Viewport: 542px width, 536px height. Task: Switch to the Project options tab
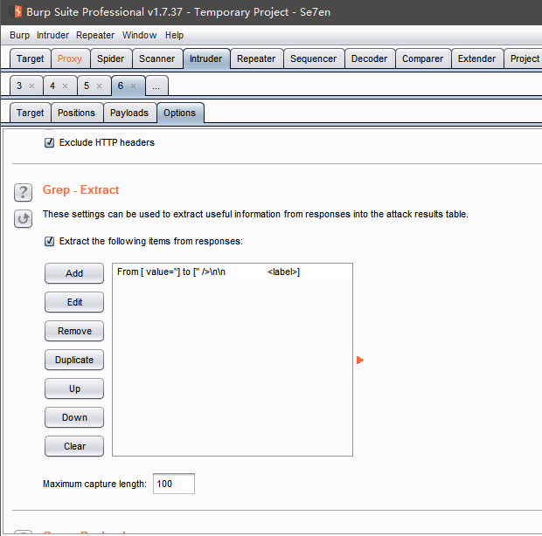524,58
